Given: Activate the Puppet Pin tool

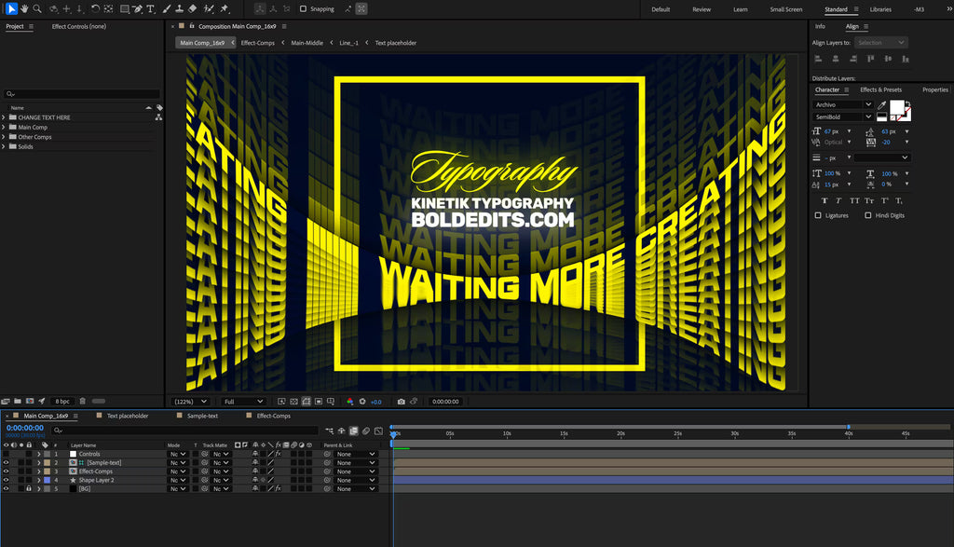Looking at the screenshot, I should click(x=225, y=8).
